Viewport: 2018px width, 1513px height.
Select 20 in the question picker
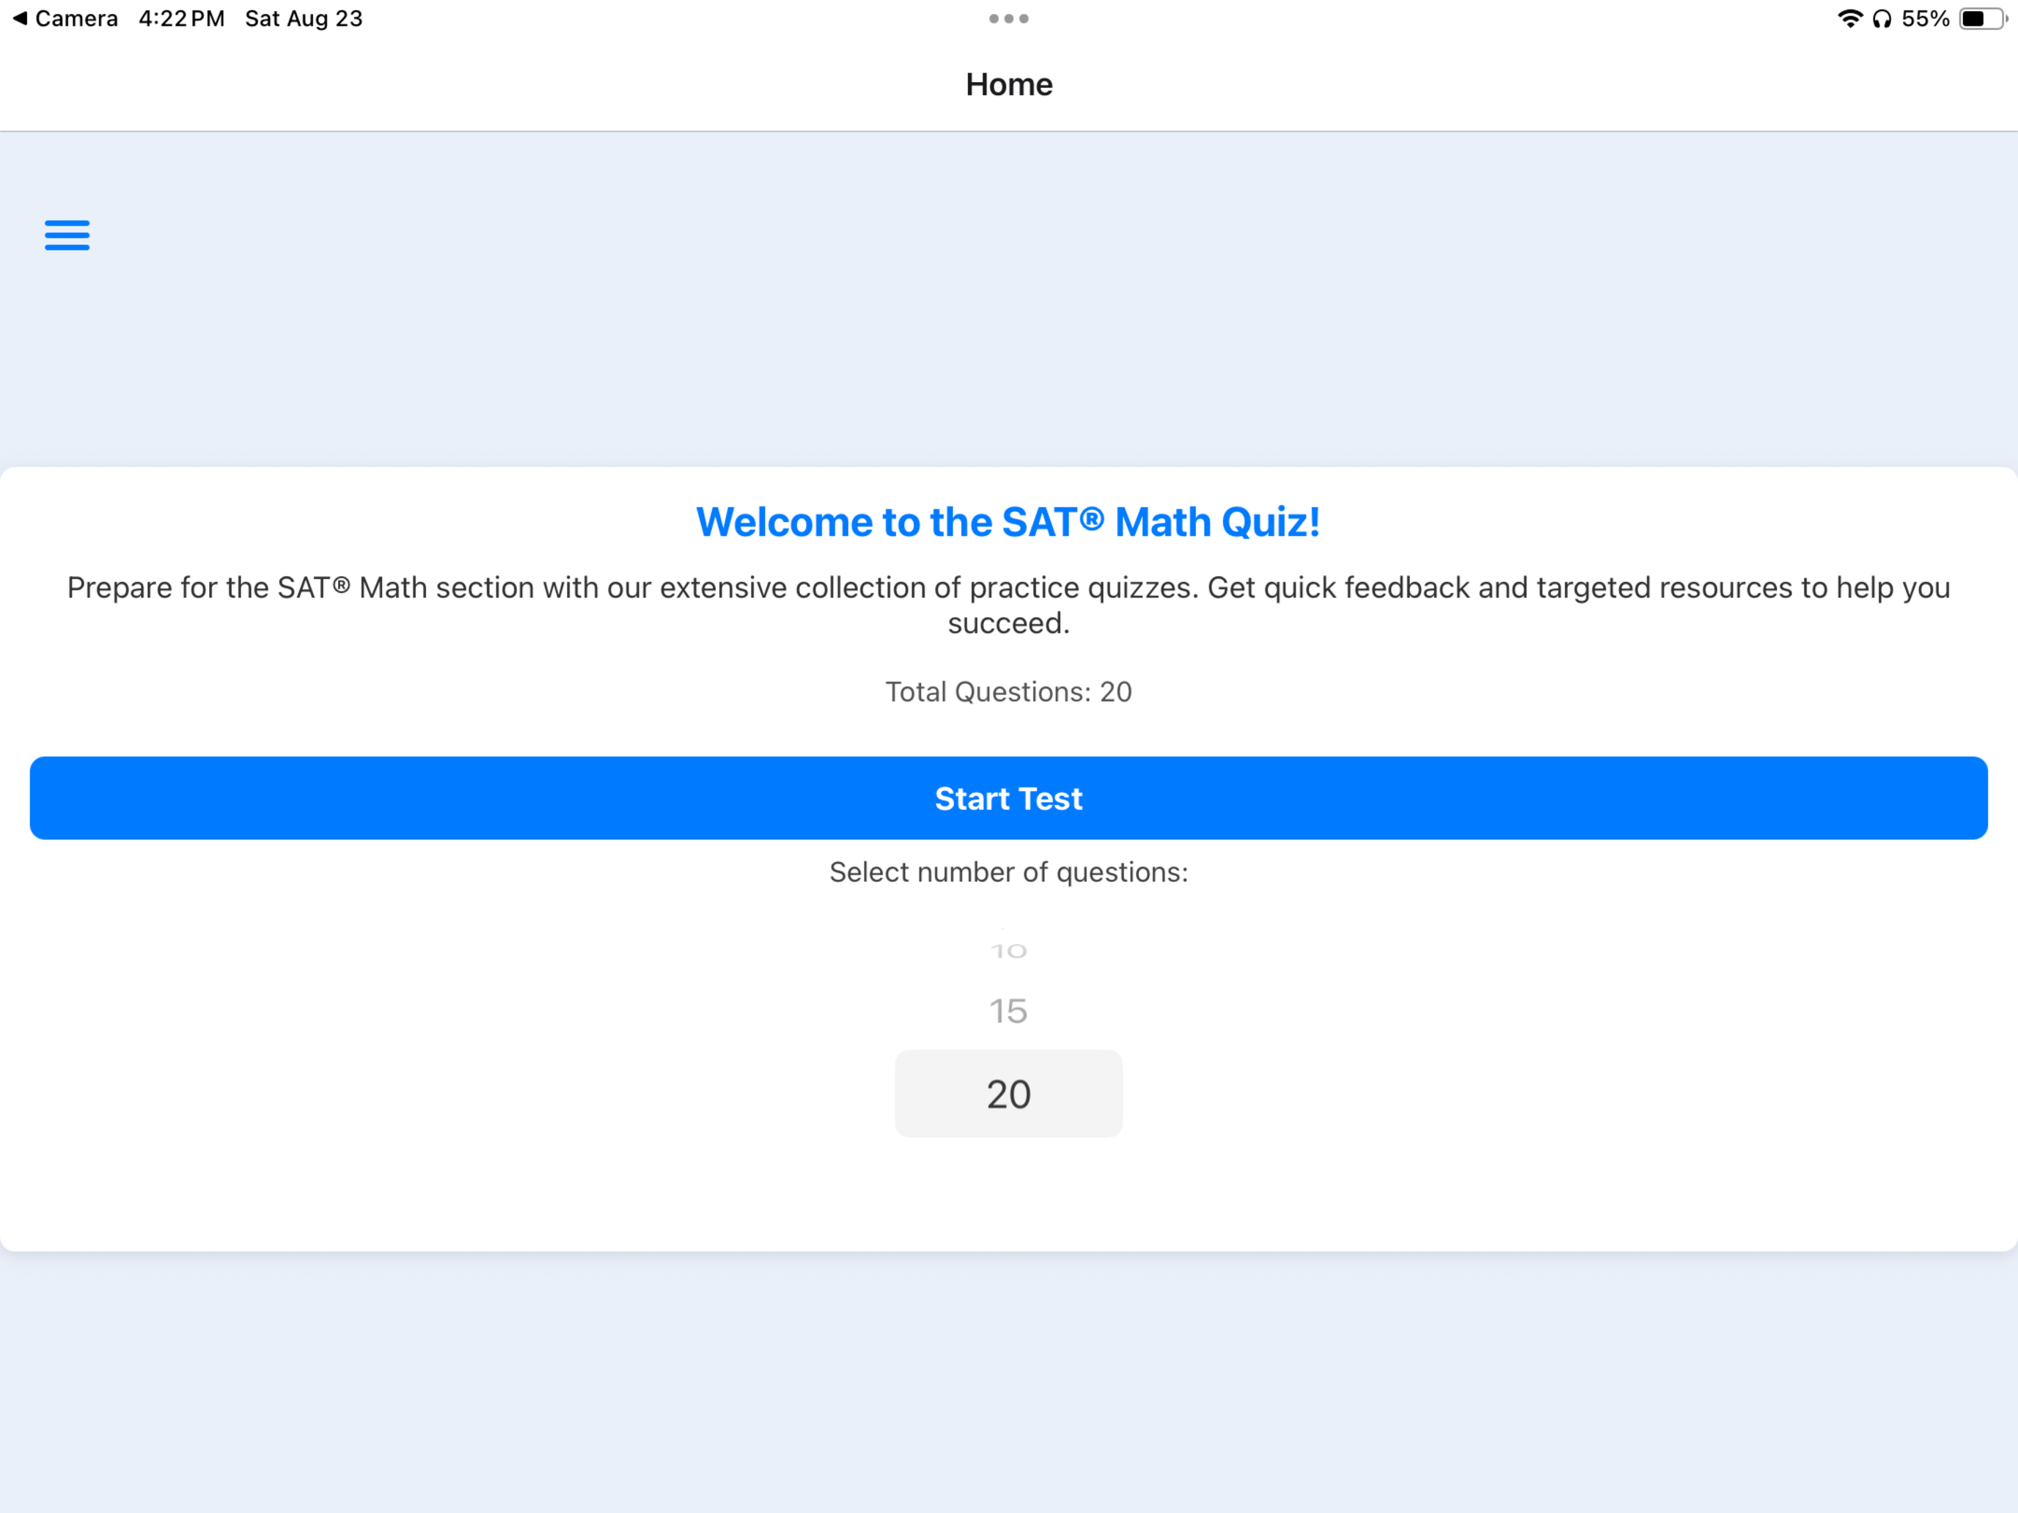coord(1009,1094)
